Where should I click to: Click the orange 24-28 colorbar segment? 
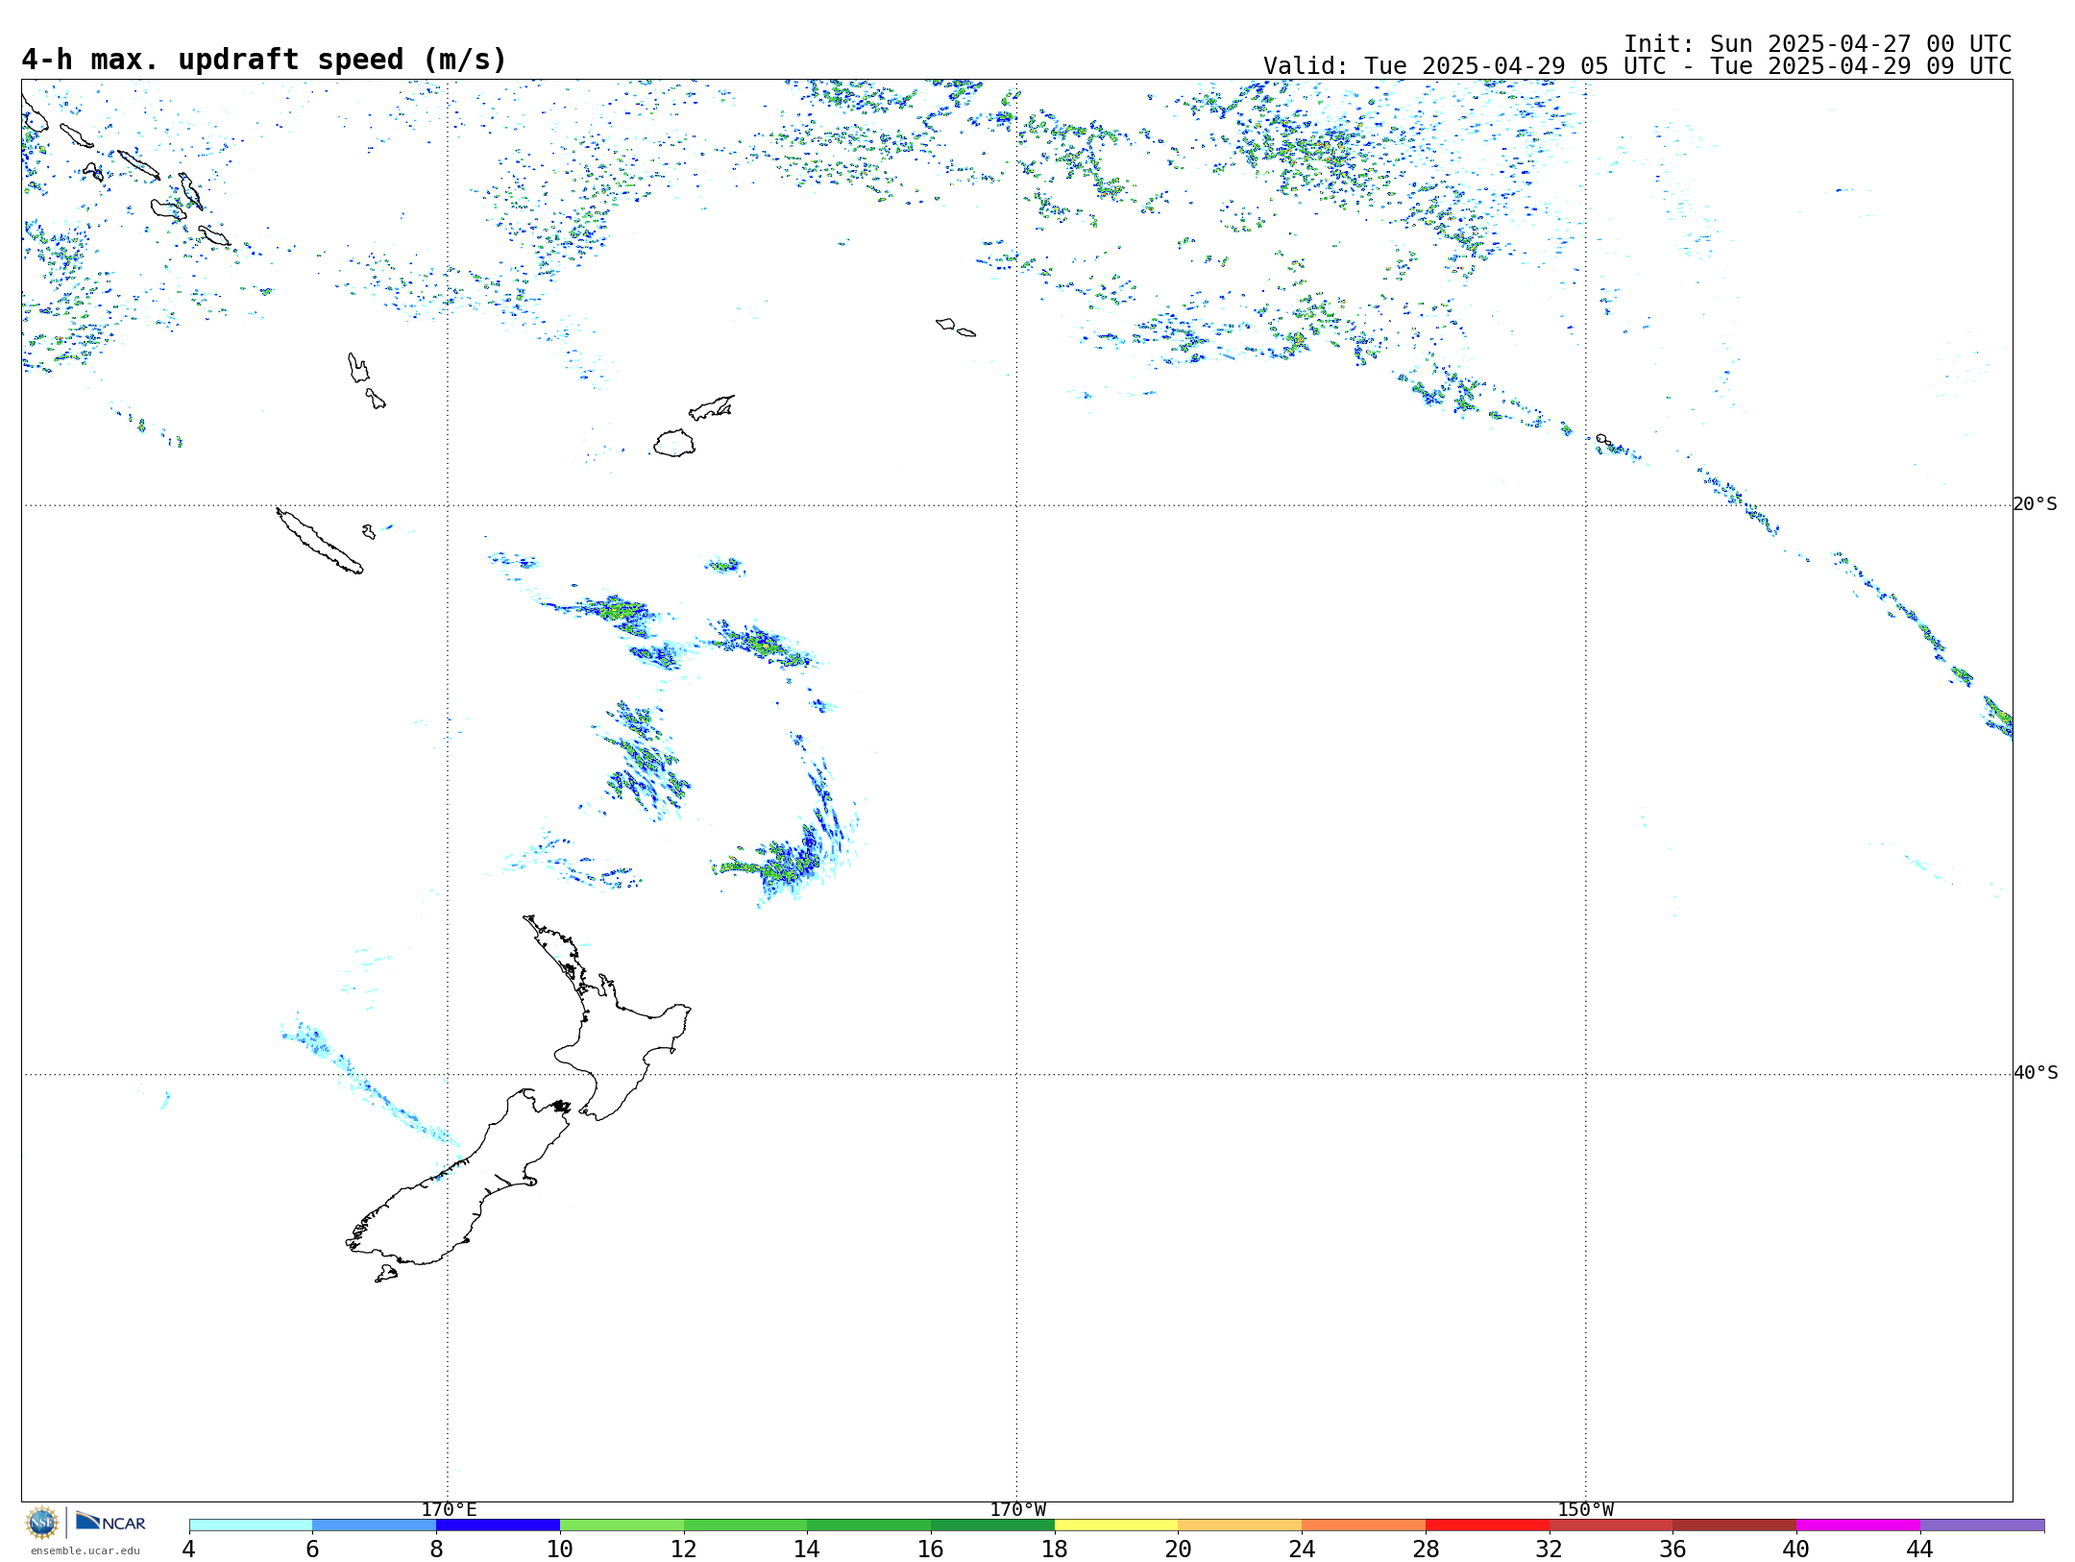click(1364, 1525)
